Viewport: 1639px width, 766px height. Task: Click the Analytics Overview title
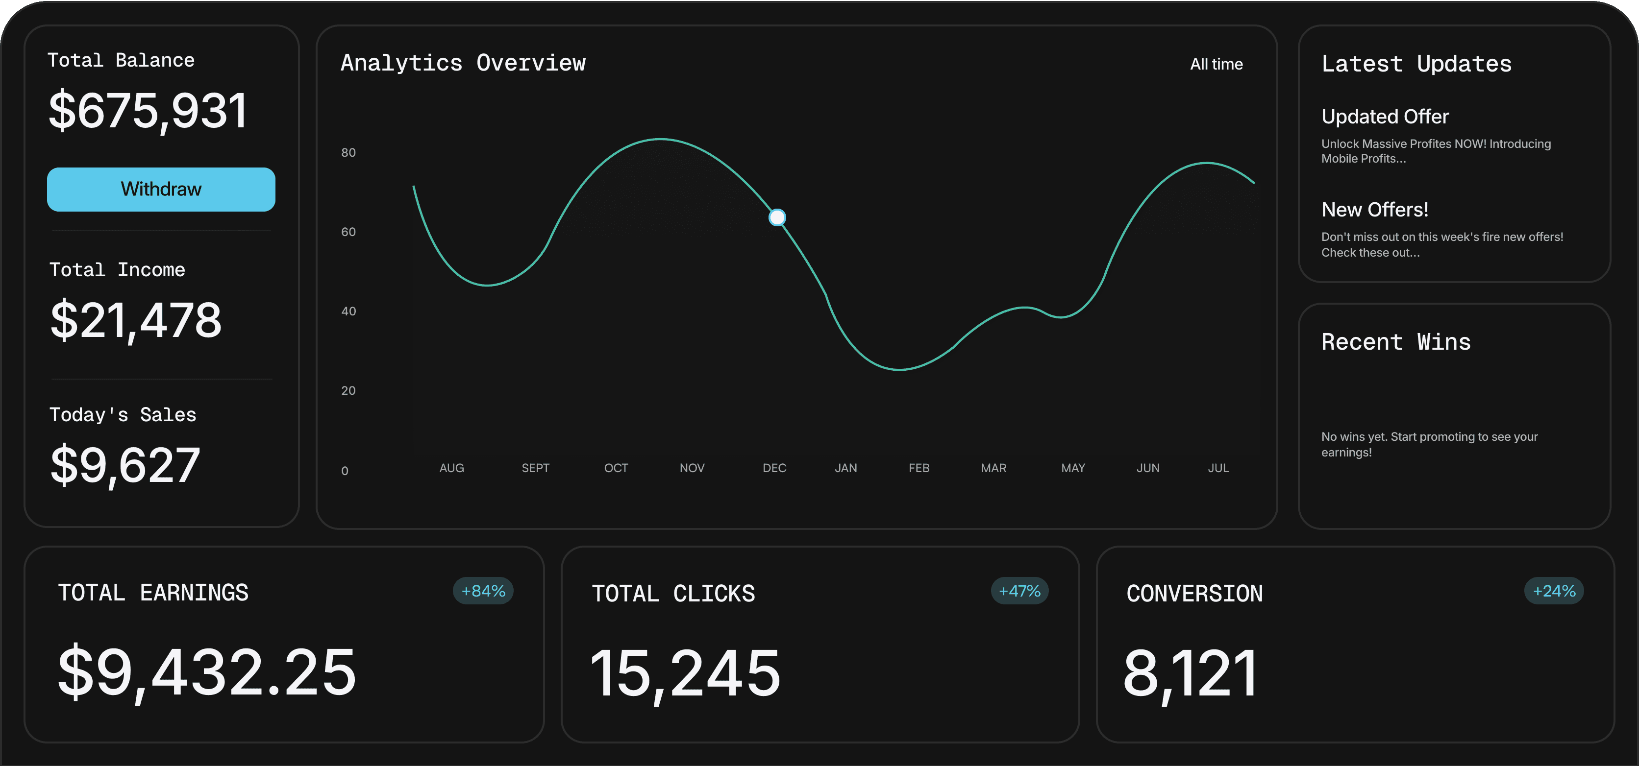pyautogui.click(x=463, y=63)
